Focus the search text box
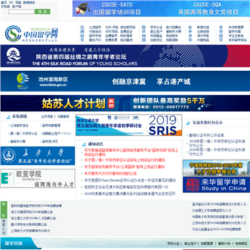Viewport: 250px width, 250px height. (22, 12)
